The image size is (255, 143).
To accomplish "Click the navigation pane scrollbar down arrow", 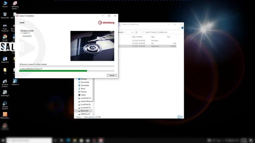I will click(x=94, y=114).
